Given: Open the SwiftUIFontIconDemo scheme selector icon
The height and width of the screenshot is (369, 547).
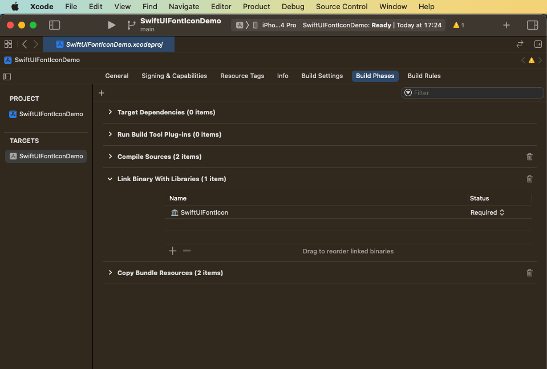Looking at the screenshot, I should [240, 25].
